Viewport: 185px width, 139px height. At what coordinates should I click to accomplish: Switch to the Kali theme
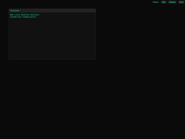pos(164,2)
